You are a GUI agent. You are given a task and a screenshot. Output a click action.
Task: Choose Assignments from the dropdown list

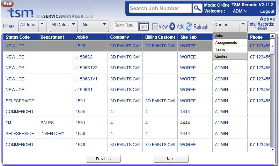tap(230, 42)
